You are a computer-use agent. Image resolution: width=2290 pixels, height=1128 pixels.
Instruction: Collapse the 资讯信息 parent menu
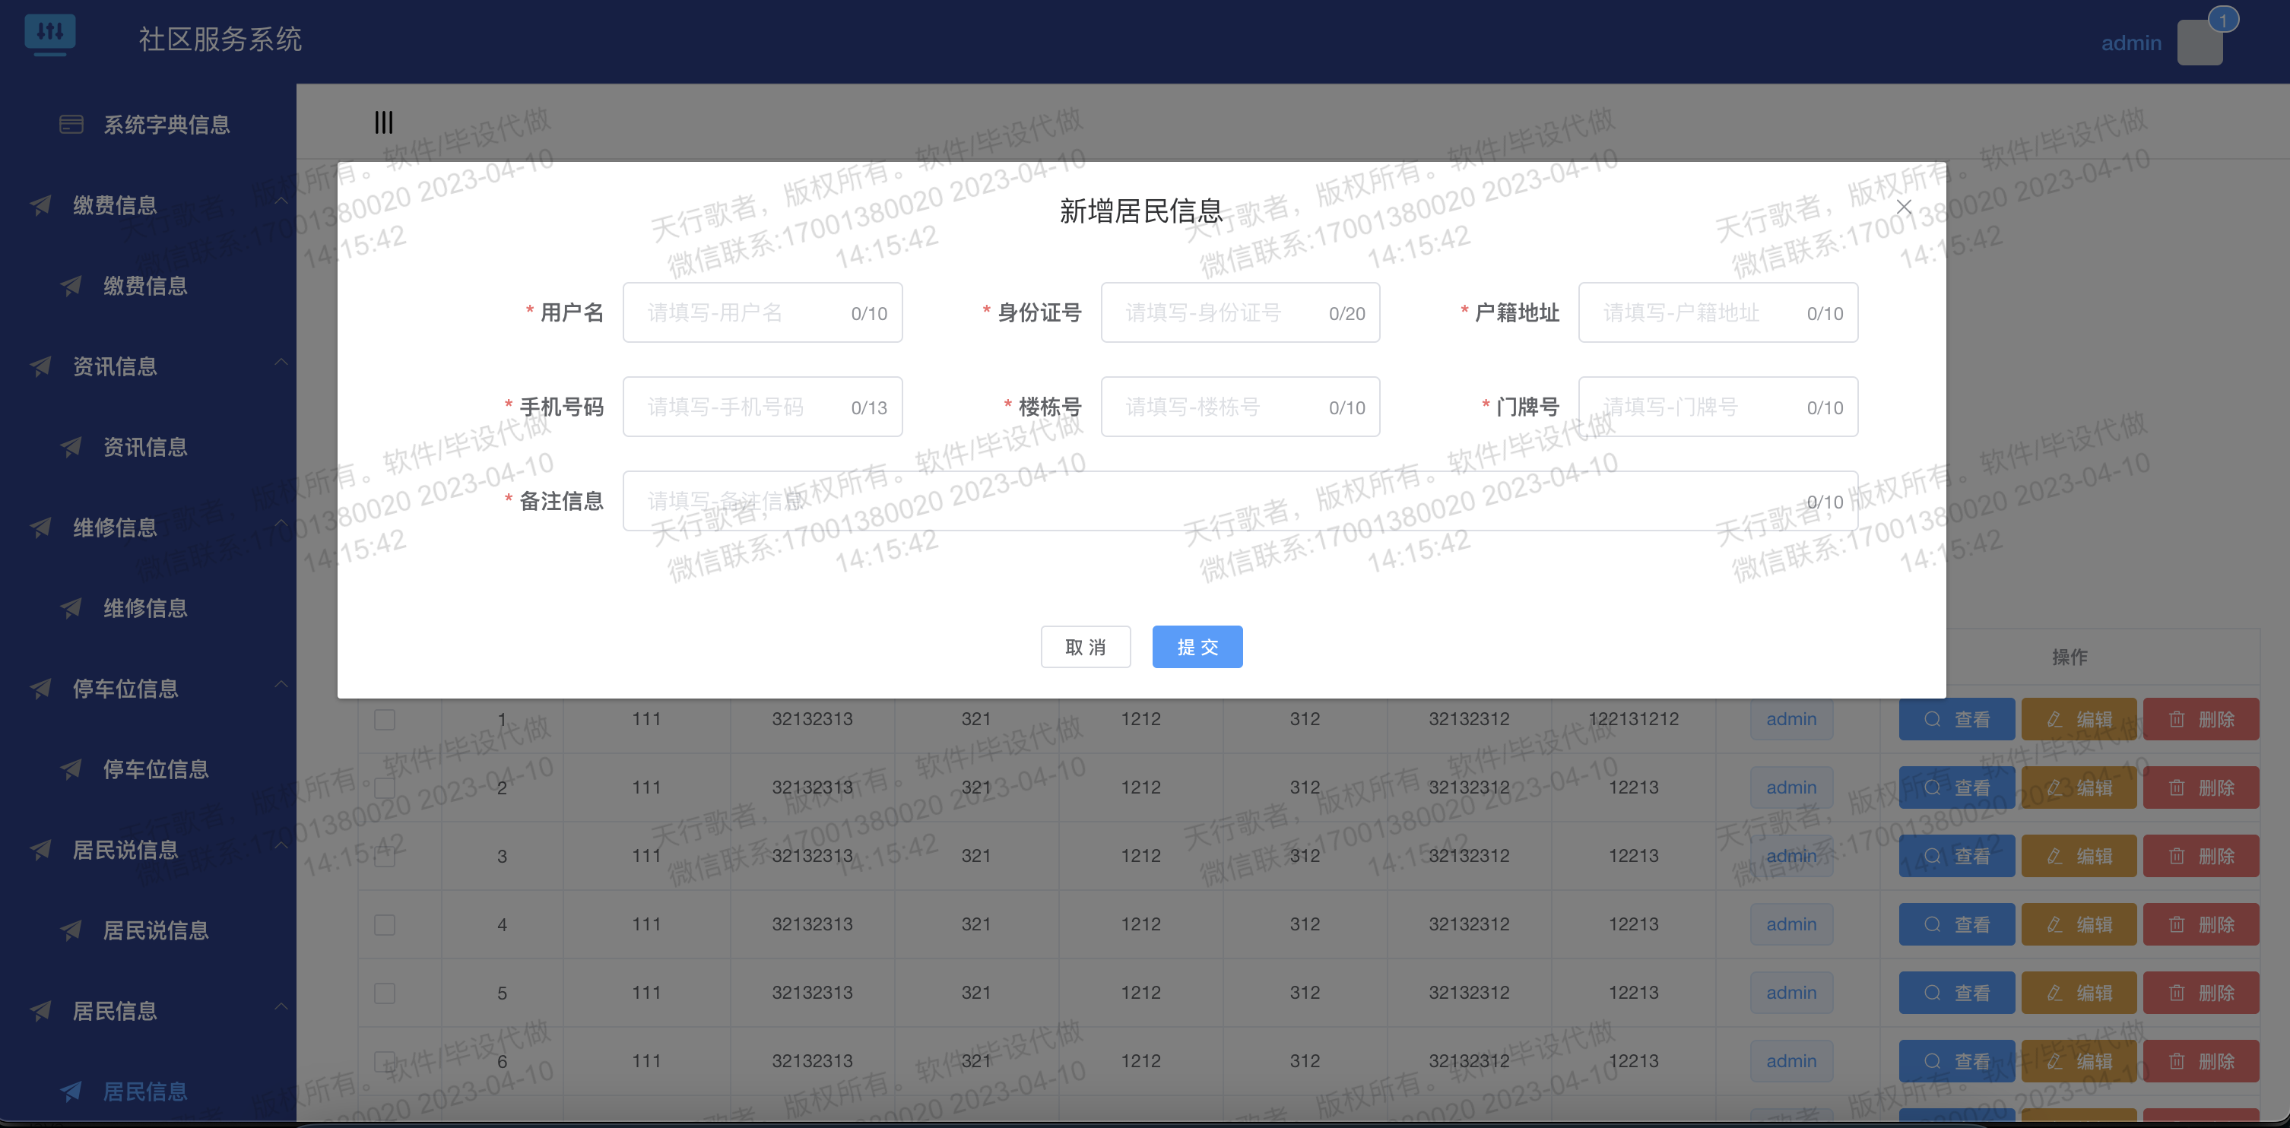coord(147,366)
